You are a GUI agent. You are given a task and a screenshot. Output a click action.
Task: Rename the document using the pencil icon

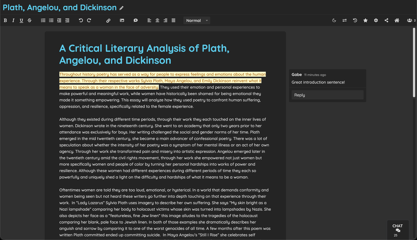pos(121,8)
